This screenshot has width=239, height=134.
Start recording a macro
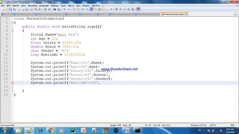117,9
